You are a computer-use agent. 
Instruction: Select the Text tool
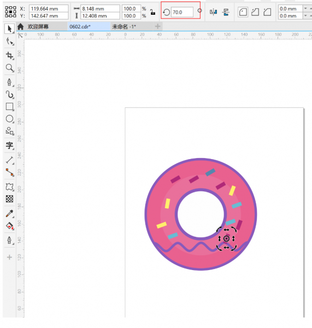click(x=9, y=145)
